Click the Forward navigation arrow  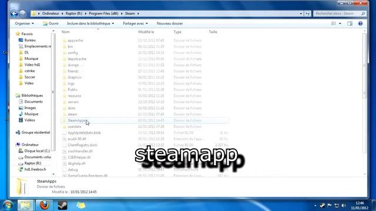pos(22,13)
